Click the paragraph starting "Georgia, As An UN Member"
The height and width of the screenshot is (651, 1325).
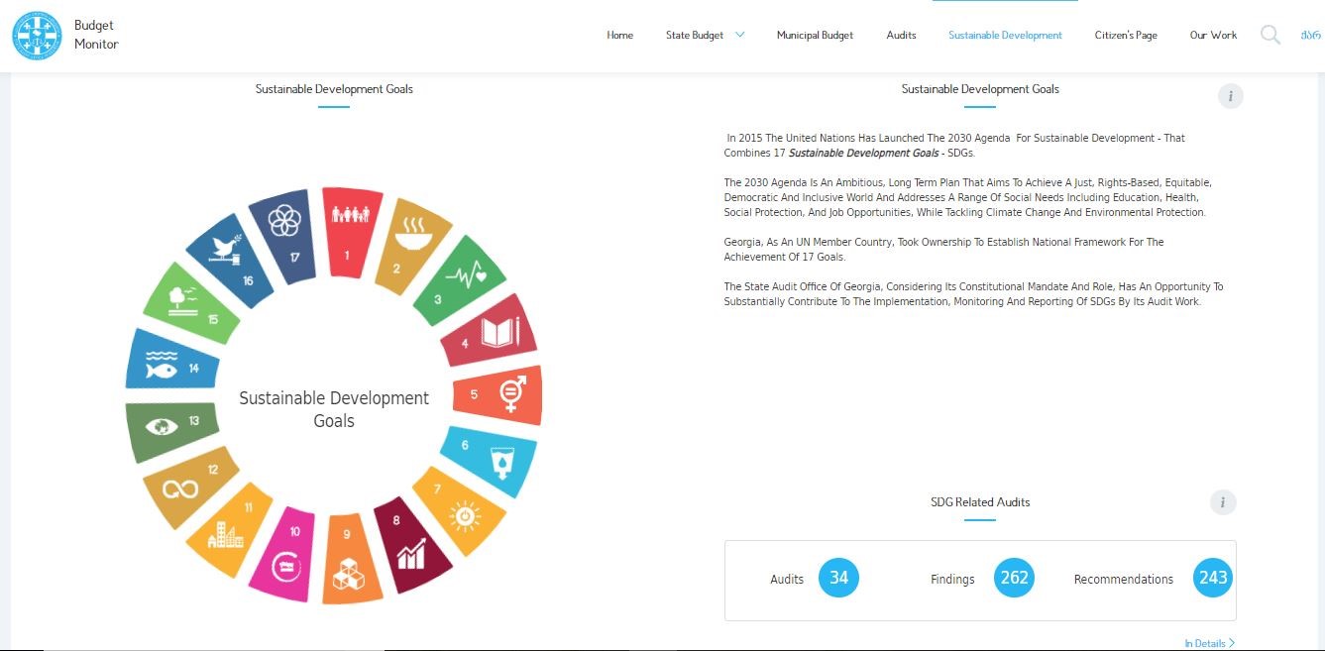point(943,250)
